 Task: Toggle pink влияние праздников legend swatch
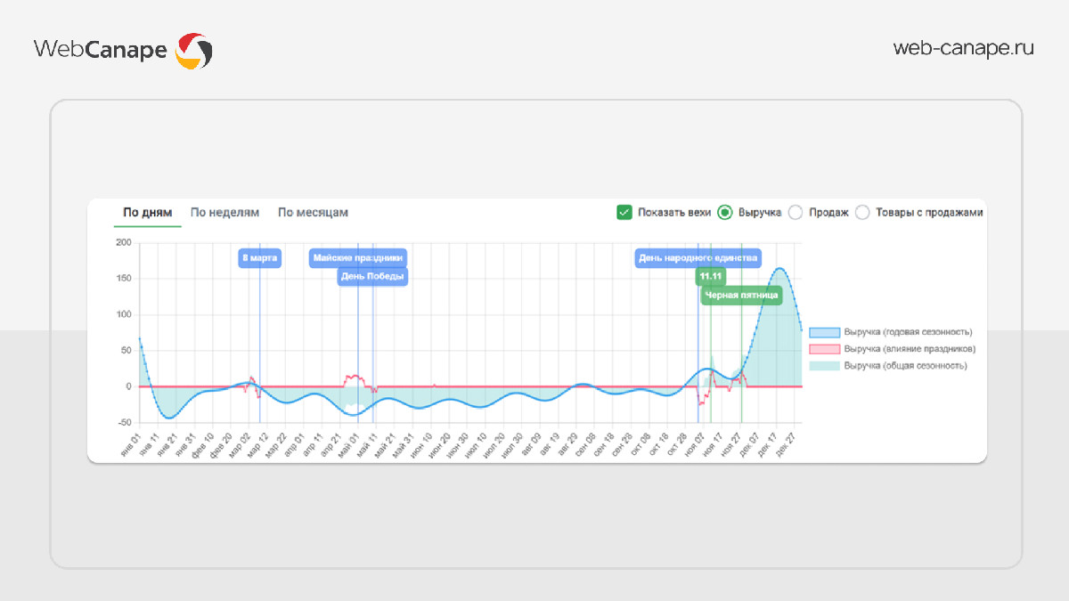[824, 349]
